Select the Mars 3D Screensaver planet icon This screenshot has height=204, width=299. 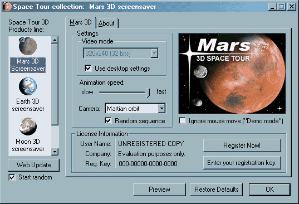(28, 46)
